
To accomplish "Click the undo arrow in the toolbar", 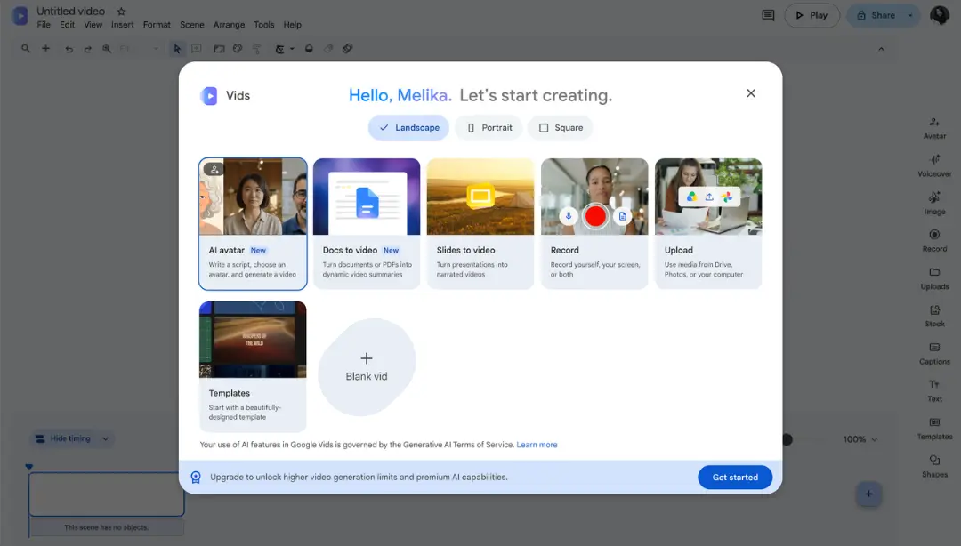I will (69, 48).
